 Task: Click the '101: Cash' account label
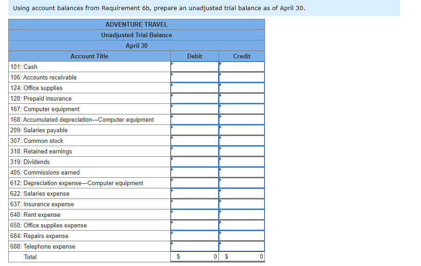[23, 67]
